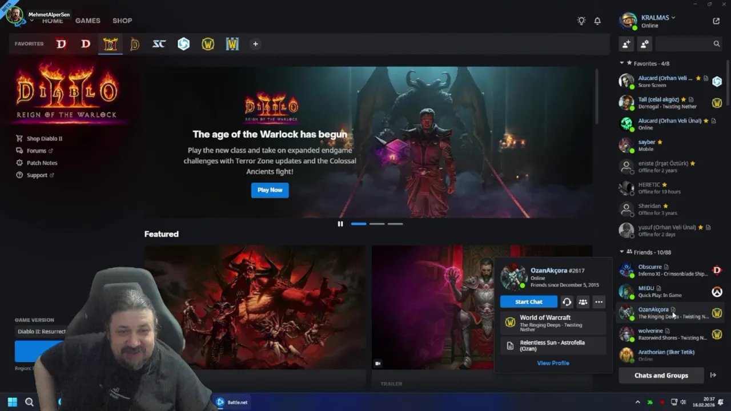Open the Diablo II game version dropdown
The width and height of the screenshot is (731, 411).
[41, 332]
